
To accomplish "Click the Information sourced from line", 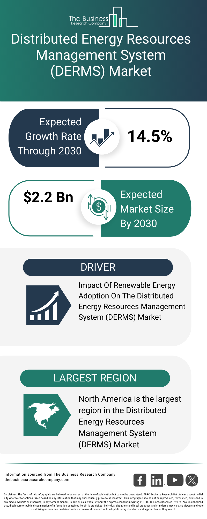I will tap(60, 474).
